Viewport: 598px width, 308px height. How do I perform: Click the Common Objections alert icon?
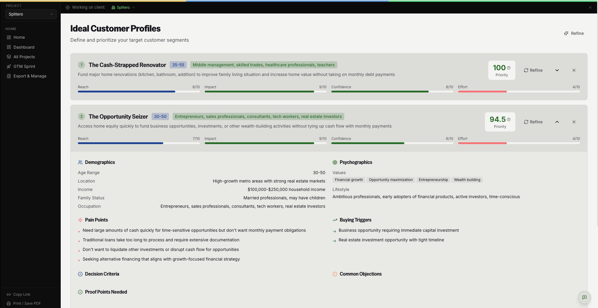pos(335,274)
